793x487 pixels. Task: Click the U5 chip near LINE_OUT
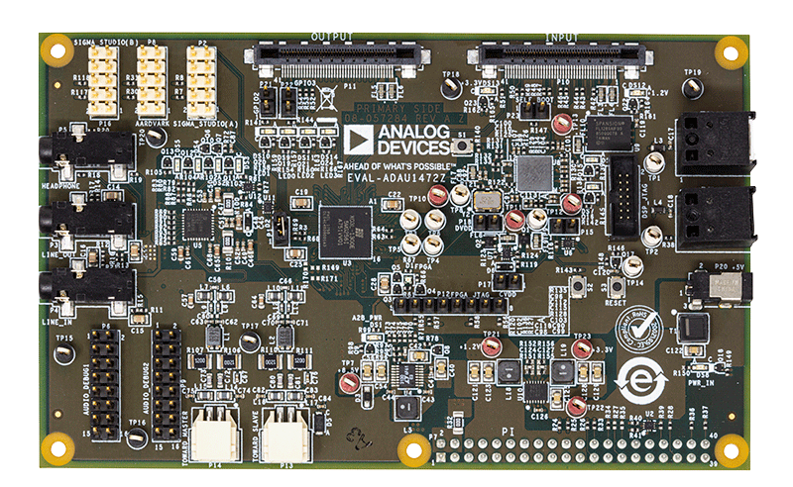[x=197, y=225]
